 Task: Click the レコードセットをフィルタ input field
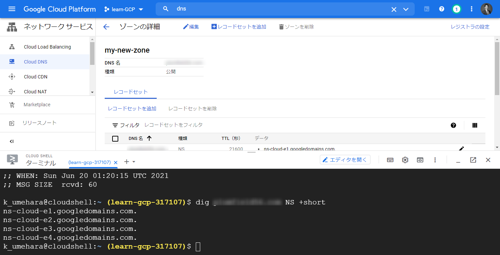(173, 125)
